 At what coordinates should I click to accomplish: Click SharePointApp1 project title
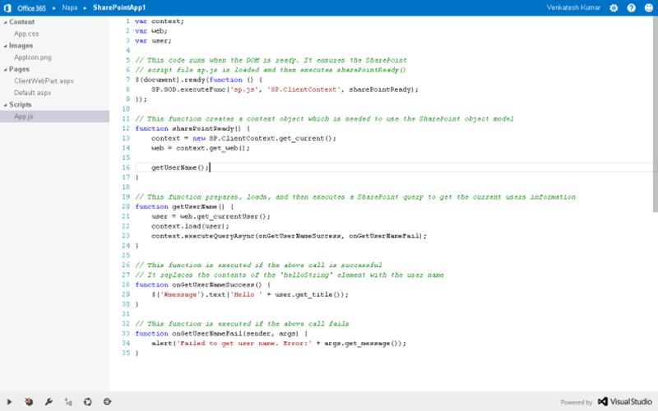[119, 7]
